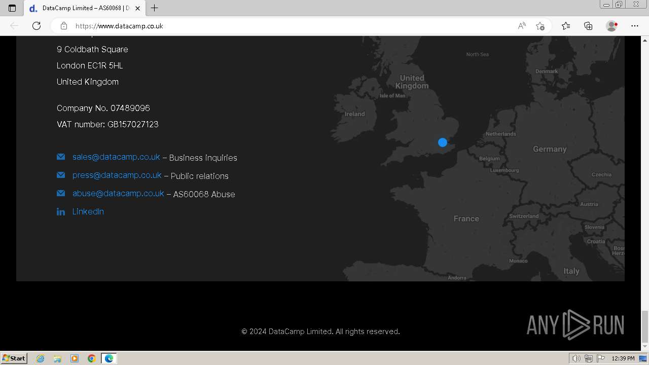Click the 'France' map label
The height and width of the screenshot is (365, 649).
pos(466,218)
